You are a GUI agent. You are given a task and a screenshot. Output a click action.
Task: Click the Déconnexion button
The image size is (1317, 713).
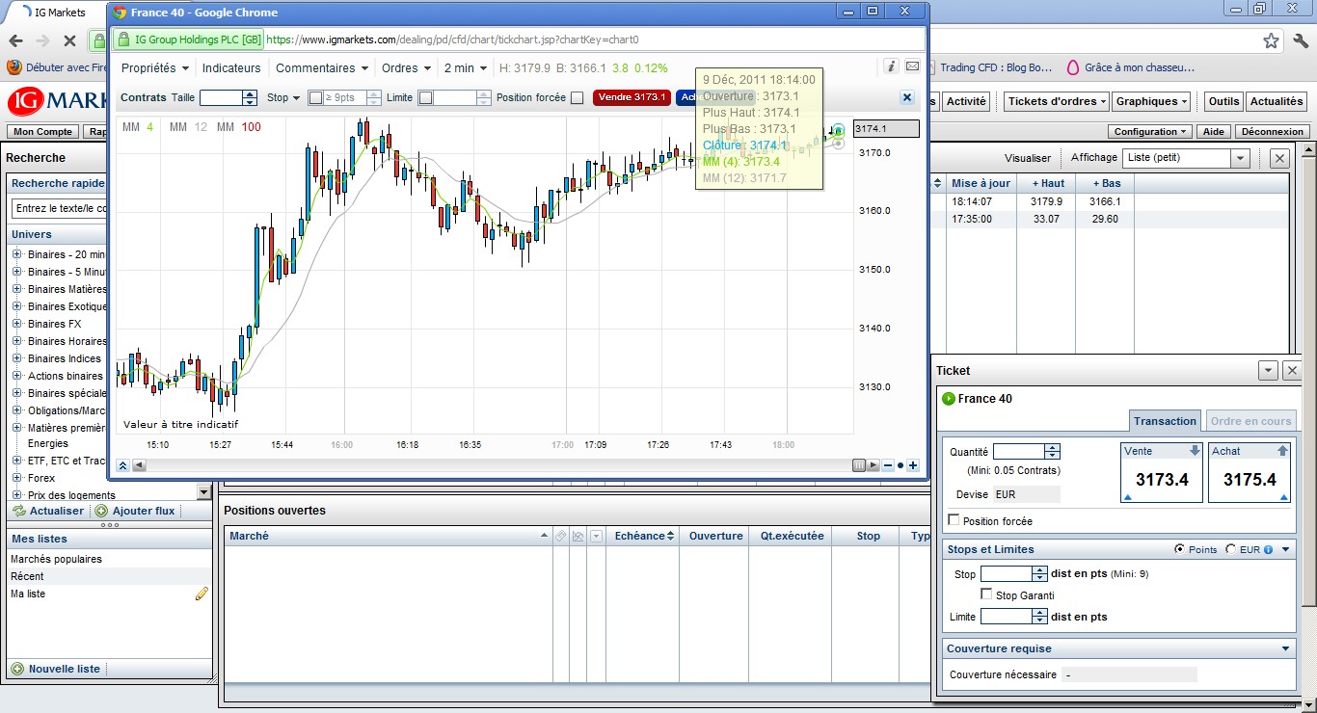1273,132
